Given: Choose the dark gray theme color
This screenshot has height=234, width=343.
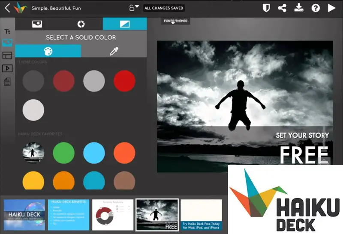Looking at the screenshot, I should point(33,81).
